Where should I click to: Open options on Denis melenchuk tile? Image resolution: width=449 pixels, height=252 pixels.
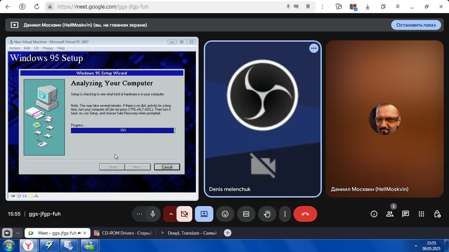pos(314,48)
